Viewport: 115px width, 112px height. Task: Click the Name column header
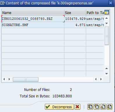33,13
